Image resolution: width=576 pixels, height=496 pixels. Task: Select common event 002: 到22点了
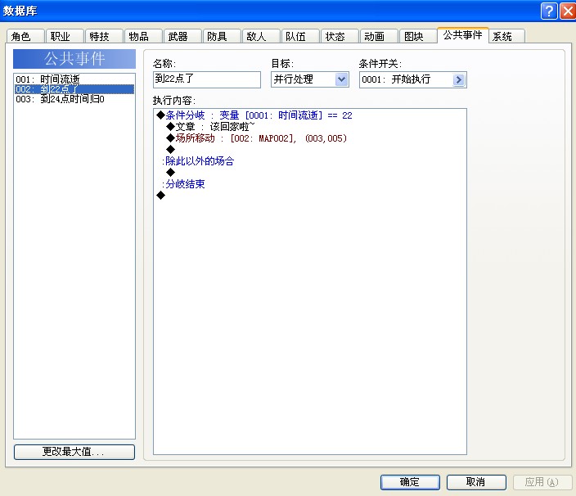[x=74, y=89]
